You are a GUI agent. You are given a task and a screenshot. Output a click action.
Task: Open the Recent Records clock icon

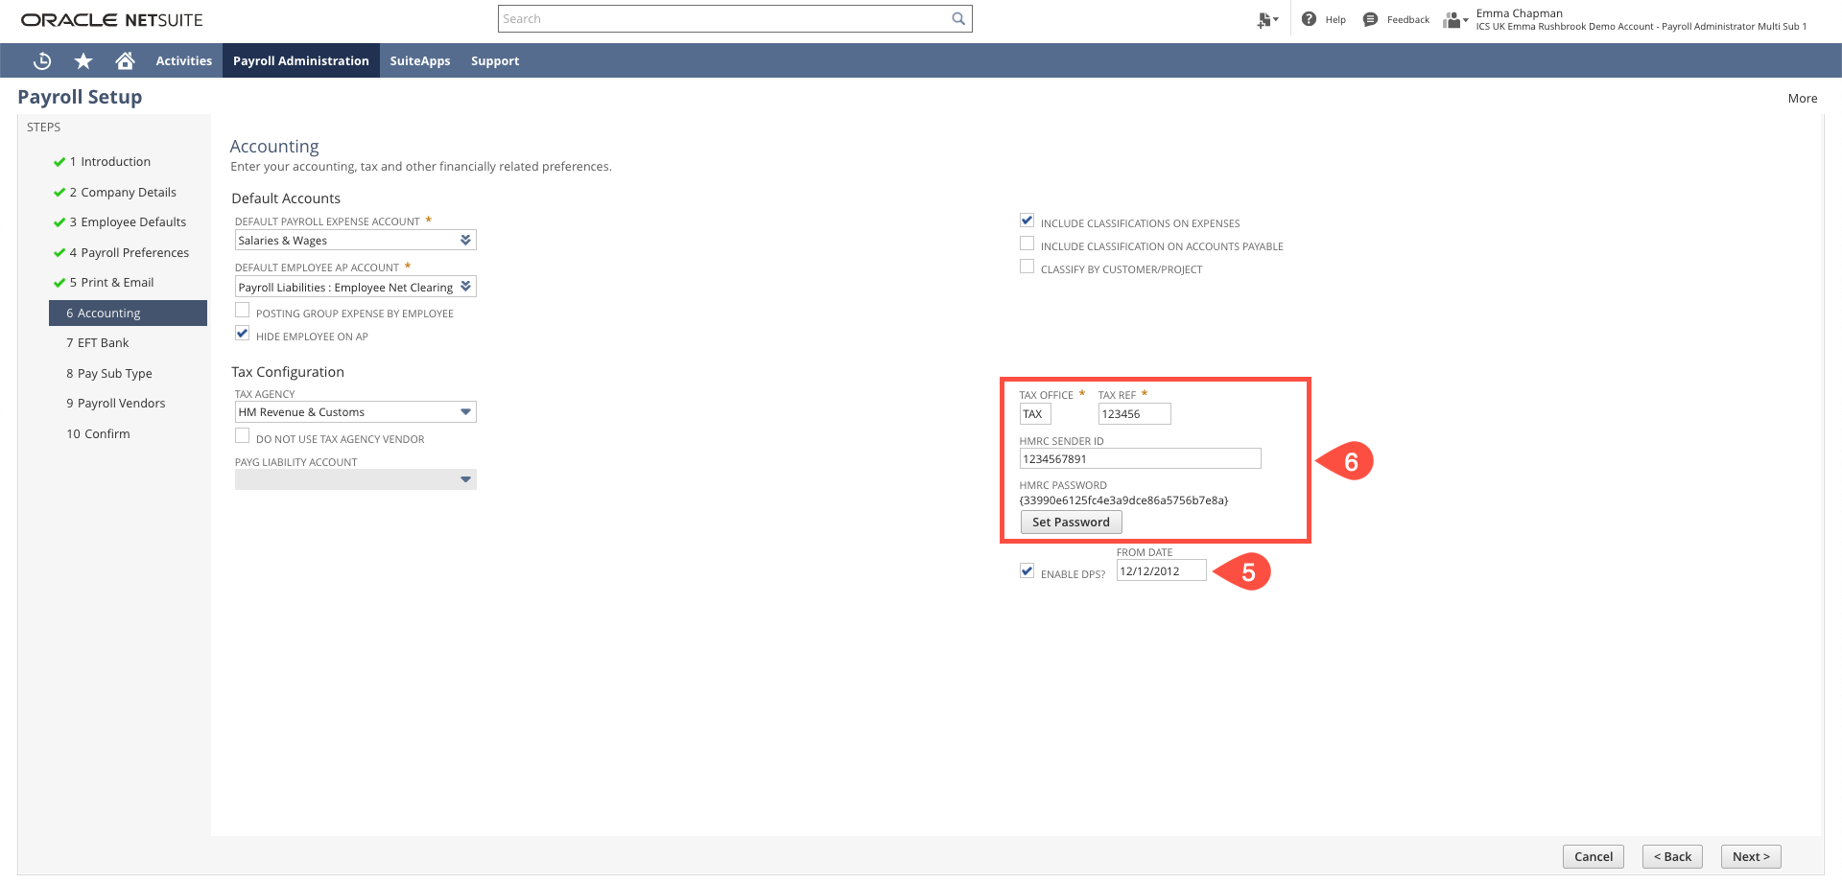pyautogui.click(x=41, y=60)
